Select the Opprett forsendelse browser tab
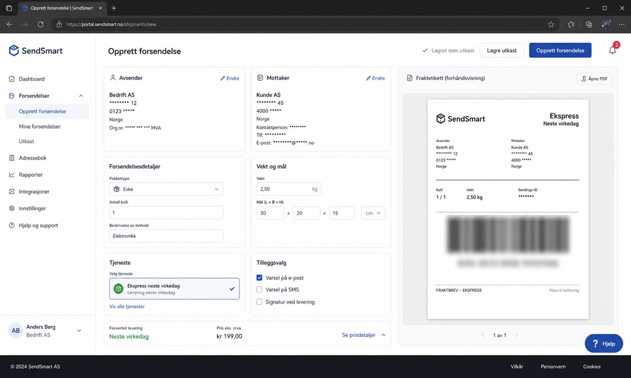631x378 pixels. [x=62, y=8]
